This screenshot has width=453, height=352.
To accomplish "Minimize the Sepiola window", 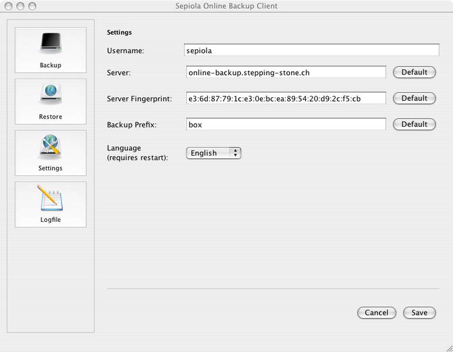I will 20,6.
